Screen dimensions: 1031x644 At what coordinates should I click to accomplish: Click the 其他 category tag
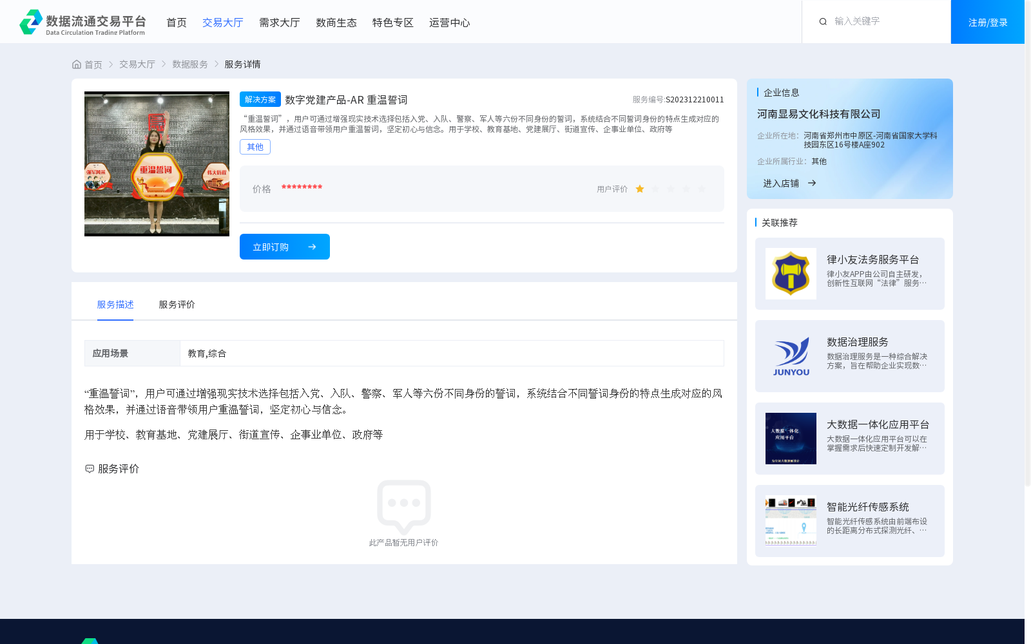tap(255, 147)
